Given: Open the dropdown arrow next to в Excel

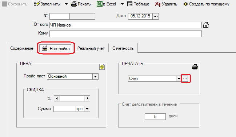Looking at the screenshot, I should [x=123, y=4].
